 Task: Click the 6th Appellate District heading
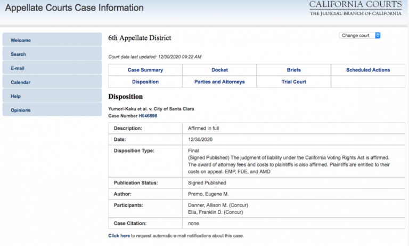tap(140, 38)
